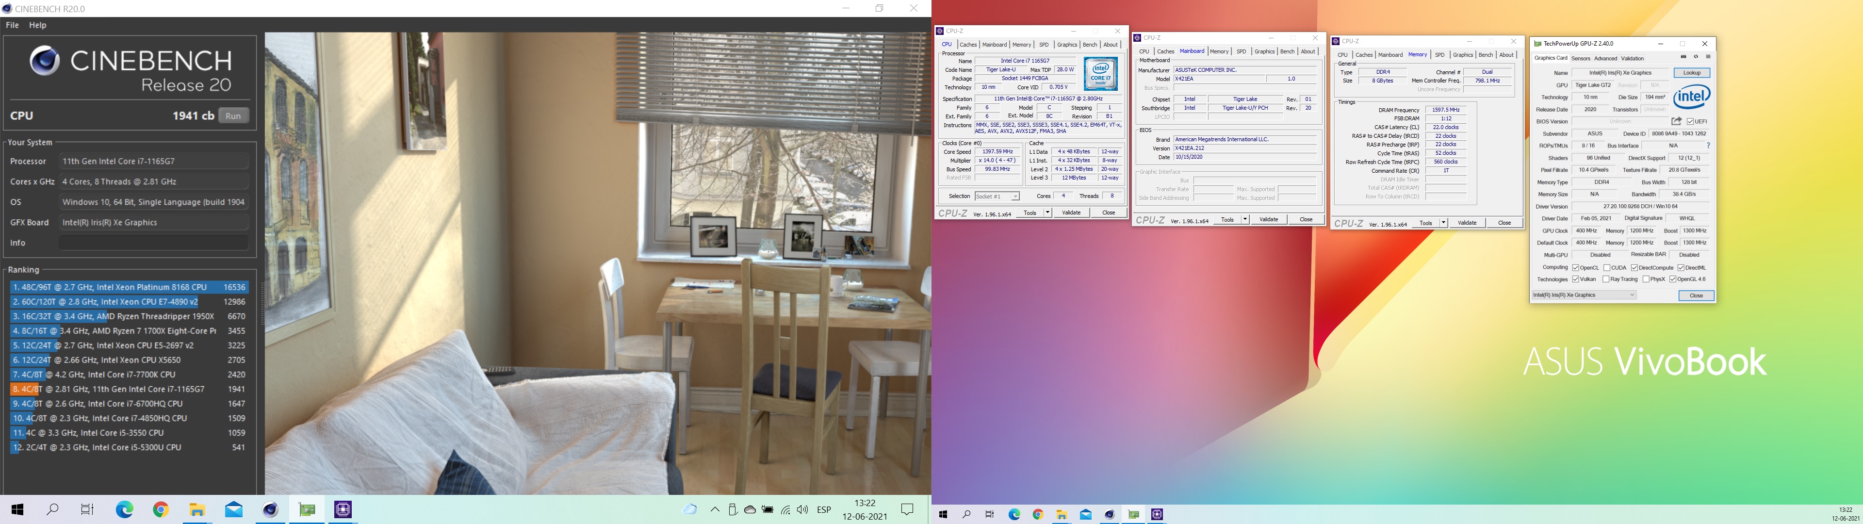1863x524 pixels.
Task: Click the Cinebench Info input field
Action: coord(154,243)
